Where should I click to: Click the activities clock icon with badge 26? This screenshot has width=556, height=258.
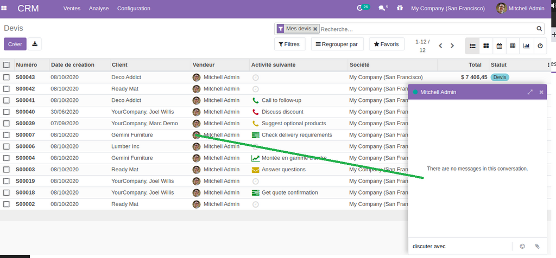point(360,8)
